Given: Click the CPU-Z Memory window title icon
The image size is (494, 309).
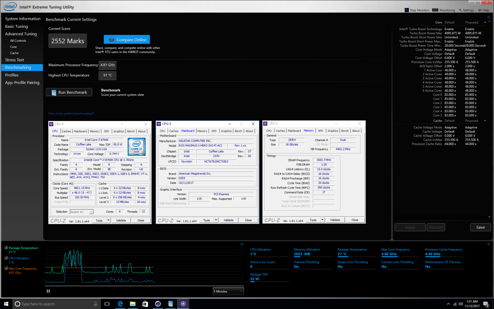Looking at the screenshot, I should click(x=265, y=124).
